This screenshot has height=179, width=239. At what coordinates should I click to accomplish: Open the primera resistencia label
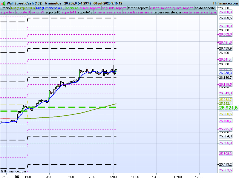(107, 13)
